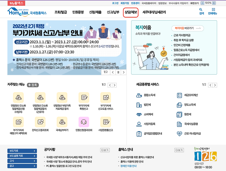Open the 신청/제출 menu
Viewport: 226px width, 171px height.
[95, 12]
